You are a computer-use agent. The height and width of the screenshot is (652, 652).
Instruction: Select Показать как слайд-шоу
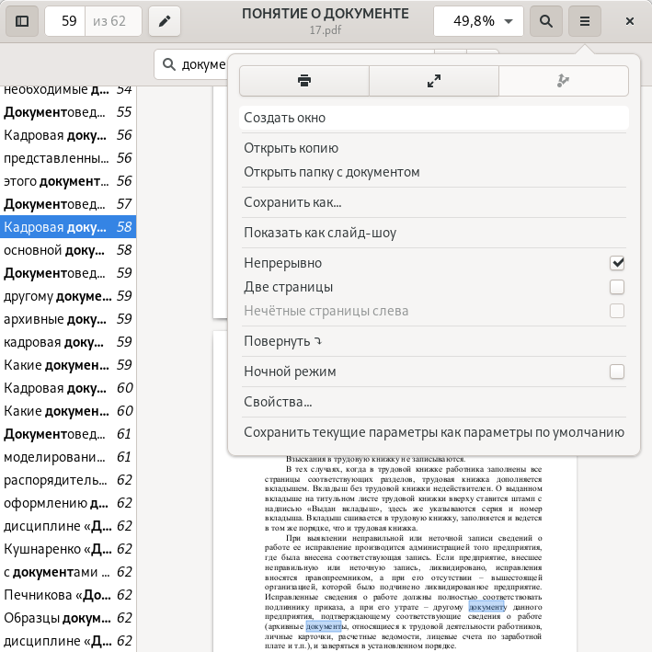[320, 233]
